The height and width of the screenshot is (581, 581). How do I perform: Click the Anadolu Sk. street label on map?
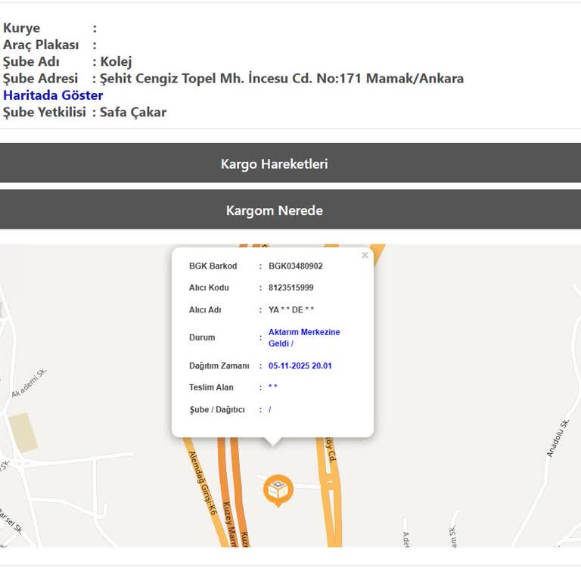pos(558,438)
